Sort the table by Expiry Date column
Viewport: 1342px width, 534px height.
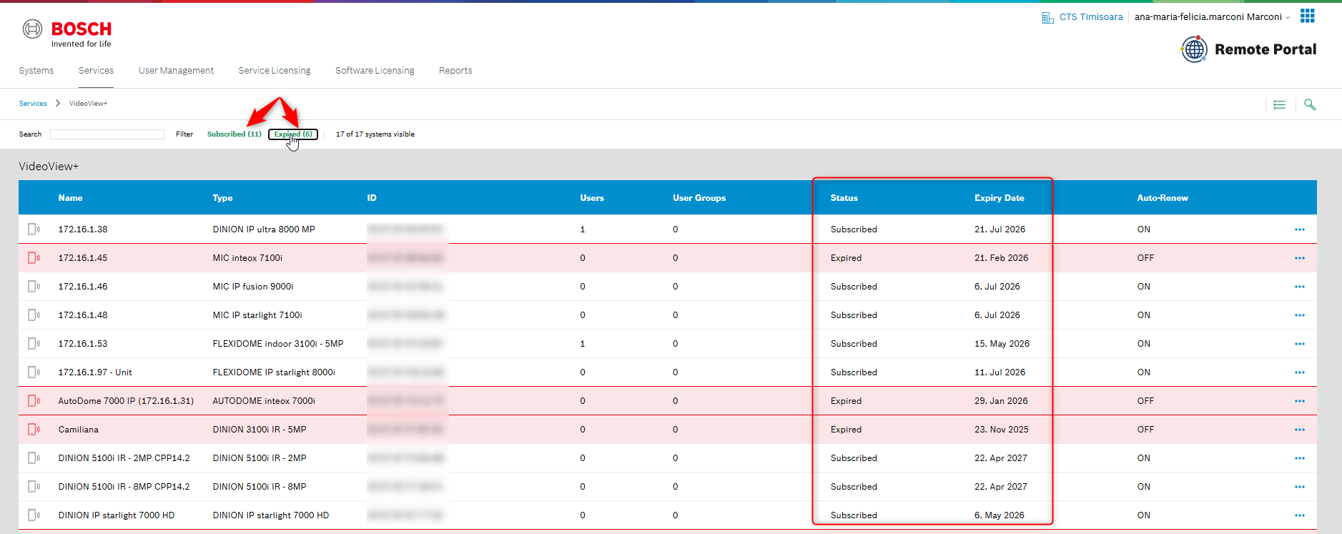(x=999, y=198)
